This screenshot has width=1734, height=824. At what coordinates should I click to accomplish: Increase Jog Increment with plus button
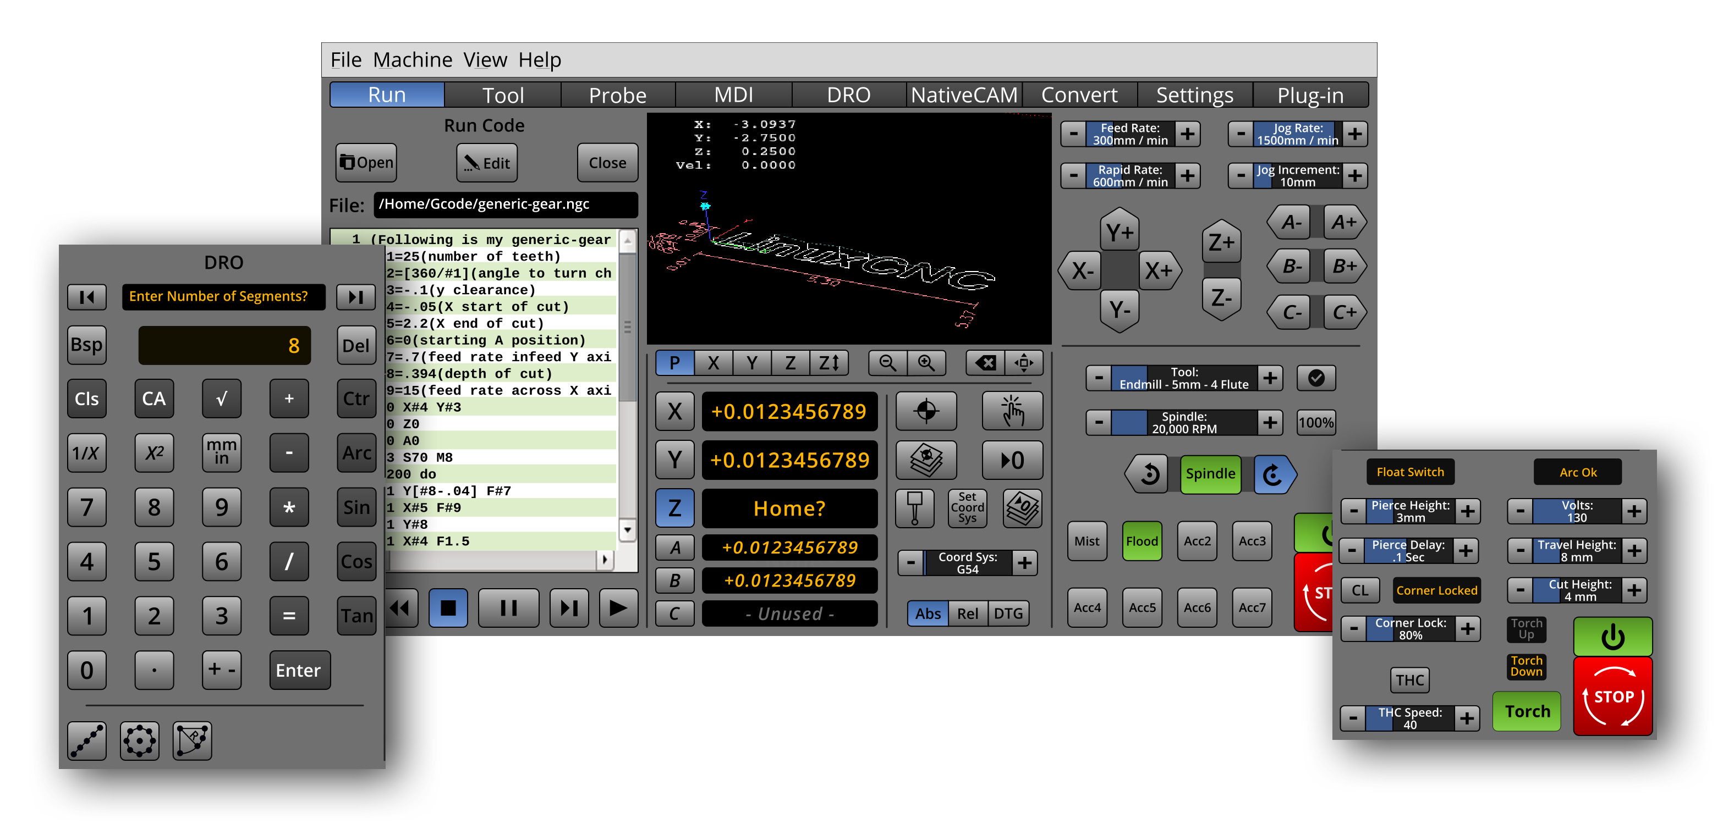point(1355,175)
